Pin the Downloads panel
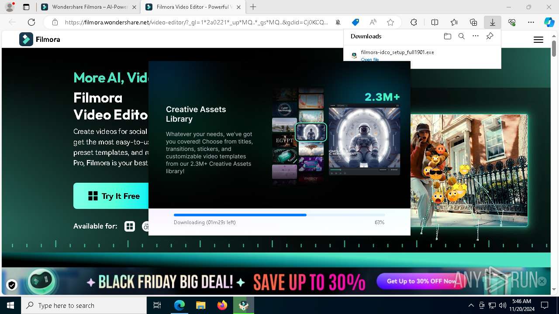The width and height of the screenshot is (559, 314). point(490,36)
